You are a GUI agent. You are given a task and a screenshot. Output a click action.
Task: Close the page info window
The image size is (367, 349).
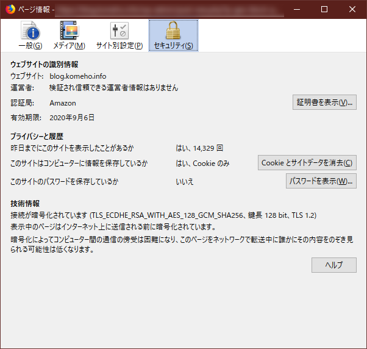352,9
